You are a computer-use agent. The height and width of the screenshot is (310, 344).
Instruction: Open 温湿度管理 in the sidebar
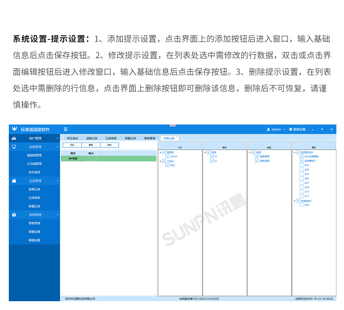pyautogui.click(x=34, y=155)
